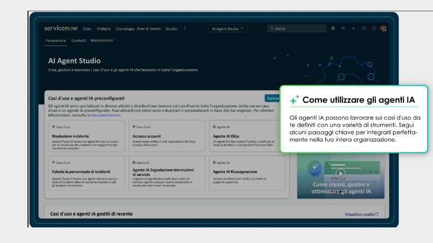Screen dimensions: 433x243
Task: Click the Agente IA icon on Okta card
Action: (x=214, y=127)
